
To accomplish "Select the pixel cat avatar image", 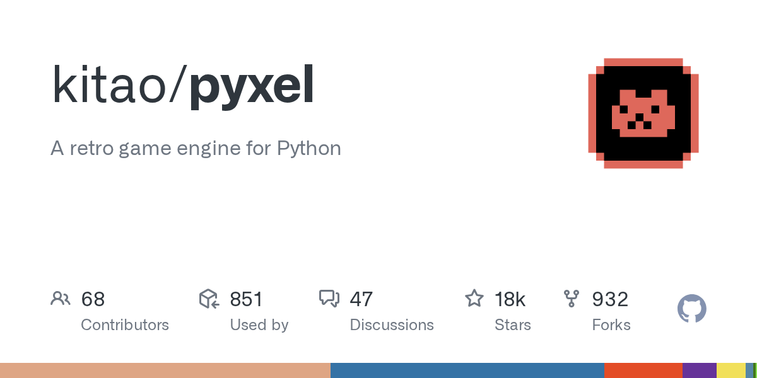I will point(643,113).
